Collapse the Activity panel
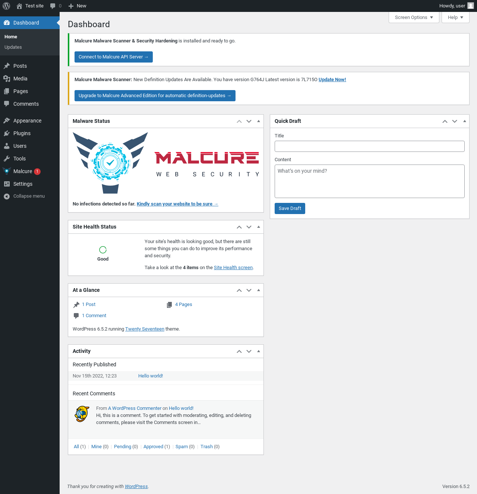The image size is (477, 494). point(259,351)
